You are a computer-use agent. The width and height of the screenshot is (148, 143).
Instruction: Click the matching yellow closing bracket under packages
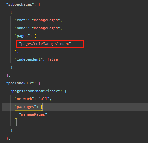(16, 122)
